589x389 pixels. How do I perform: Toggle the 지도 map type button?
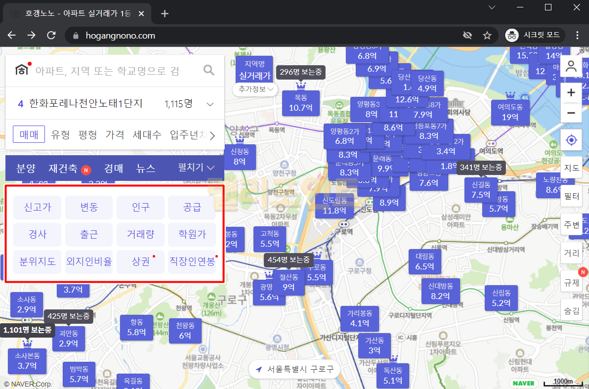click(571, 168)
